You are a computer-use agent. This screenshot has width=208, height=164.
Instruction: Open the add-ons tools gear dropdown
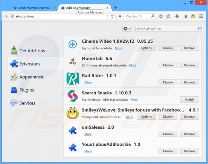127,29
